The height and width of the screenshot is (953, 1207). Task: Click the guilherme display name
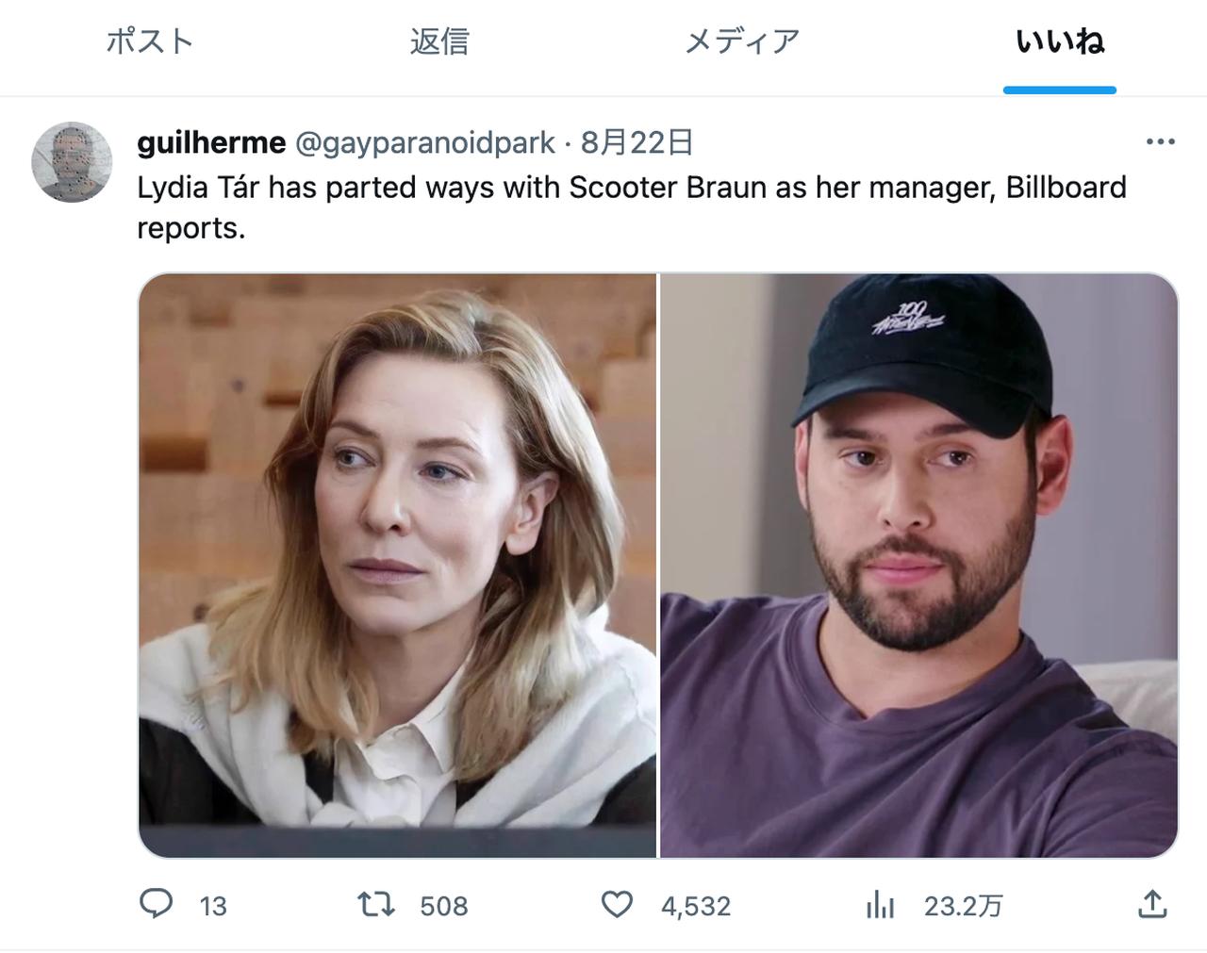[x=211, y=142]
